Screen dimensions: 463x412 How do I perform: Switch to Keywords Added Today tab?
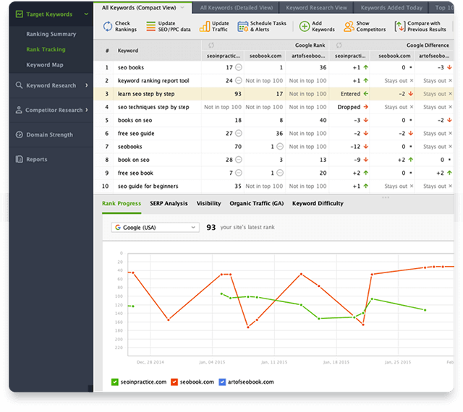(x=391, y=8)
